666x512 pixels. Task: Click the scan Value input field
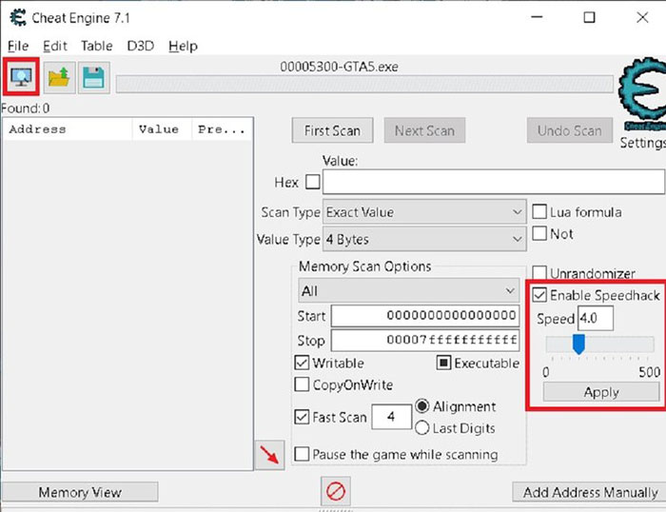pyautogui.click(x=494, y=182)
